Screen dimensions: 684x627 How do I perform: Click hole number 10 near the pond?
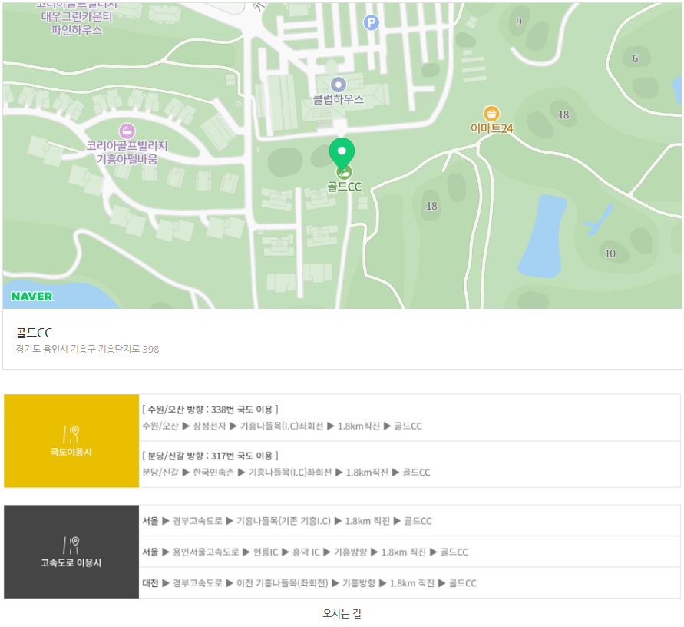click(x=610, y=254)
